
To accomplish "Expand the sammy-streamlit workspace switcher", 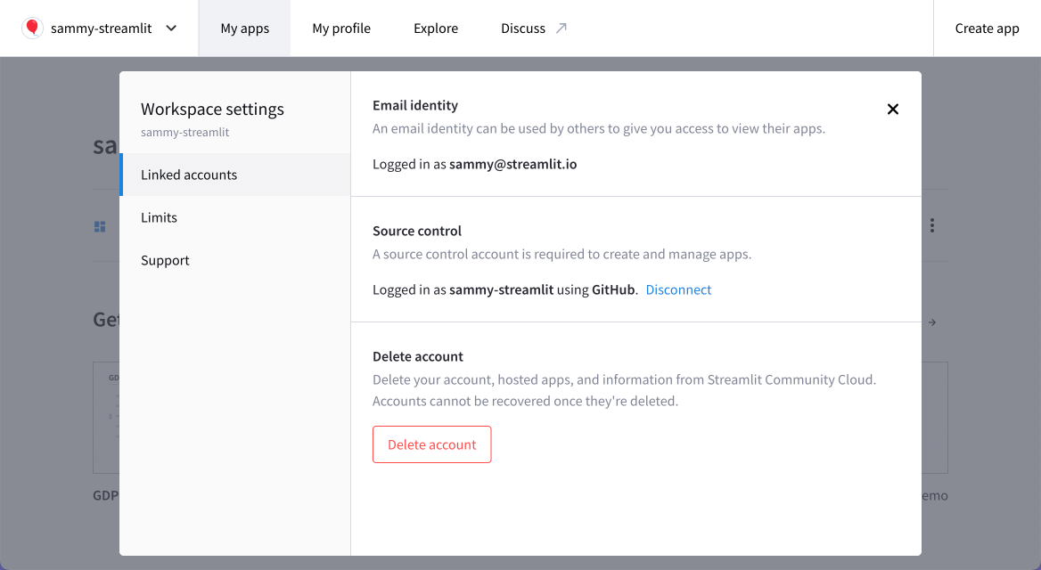I will 170,28.
